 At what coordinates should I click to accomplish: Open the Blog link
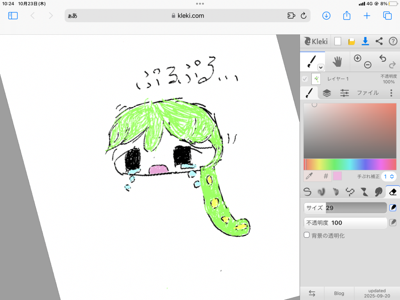tap(339, 293)
